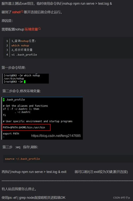Select line number 1 in code block
Screen dimensions: 133x201
pos(7,41)
